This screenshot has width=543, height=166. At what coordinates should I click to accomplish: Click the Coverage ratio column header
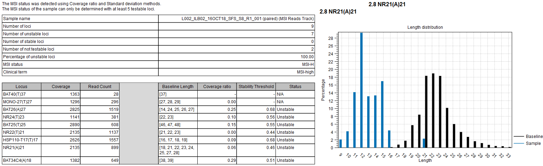pyautogui.click(x=217, y=87)
